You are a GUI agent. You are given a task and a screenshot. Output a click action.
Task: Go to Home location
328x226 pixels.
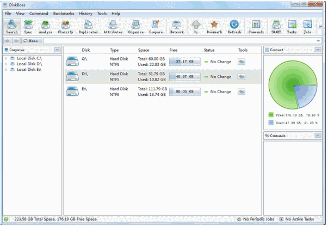tap(32, 41)
